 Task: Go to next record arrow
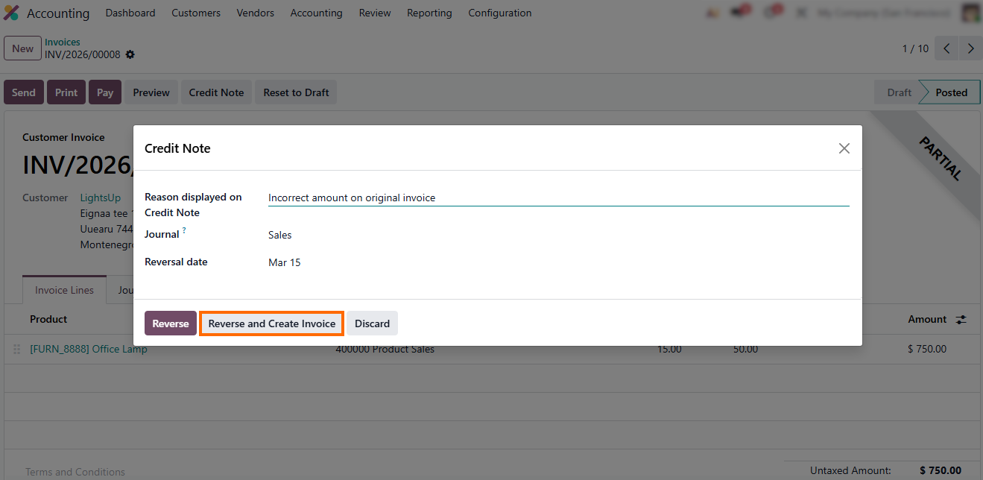(970, 48)
